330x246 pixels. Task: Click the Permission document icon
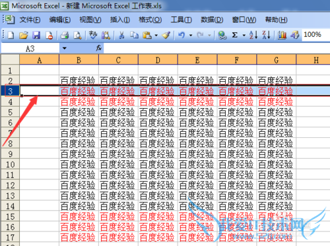coord(49,35)
